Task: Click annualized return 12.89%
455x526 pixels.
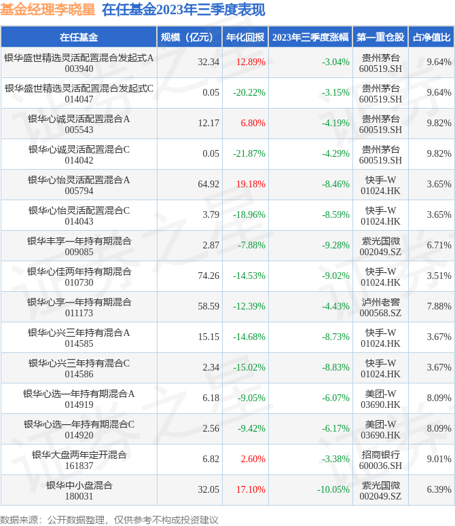Action: tap(251, 62)
